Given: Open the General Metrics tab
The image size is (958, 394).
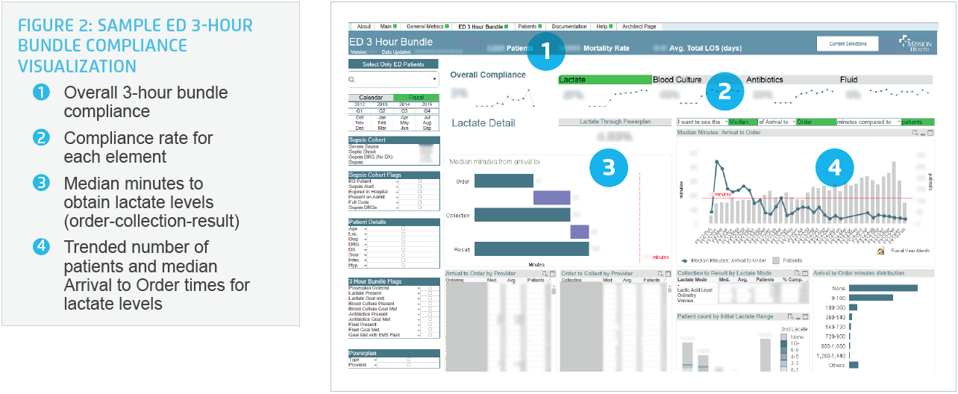Looking at the screenshot, I should [425, 26].
